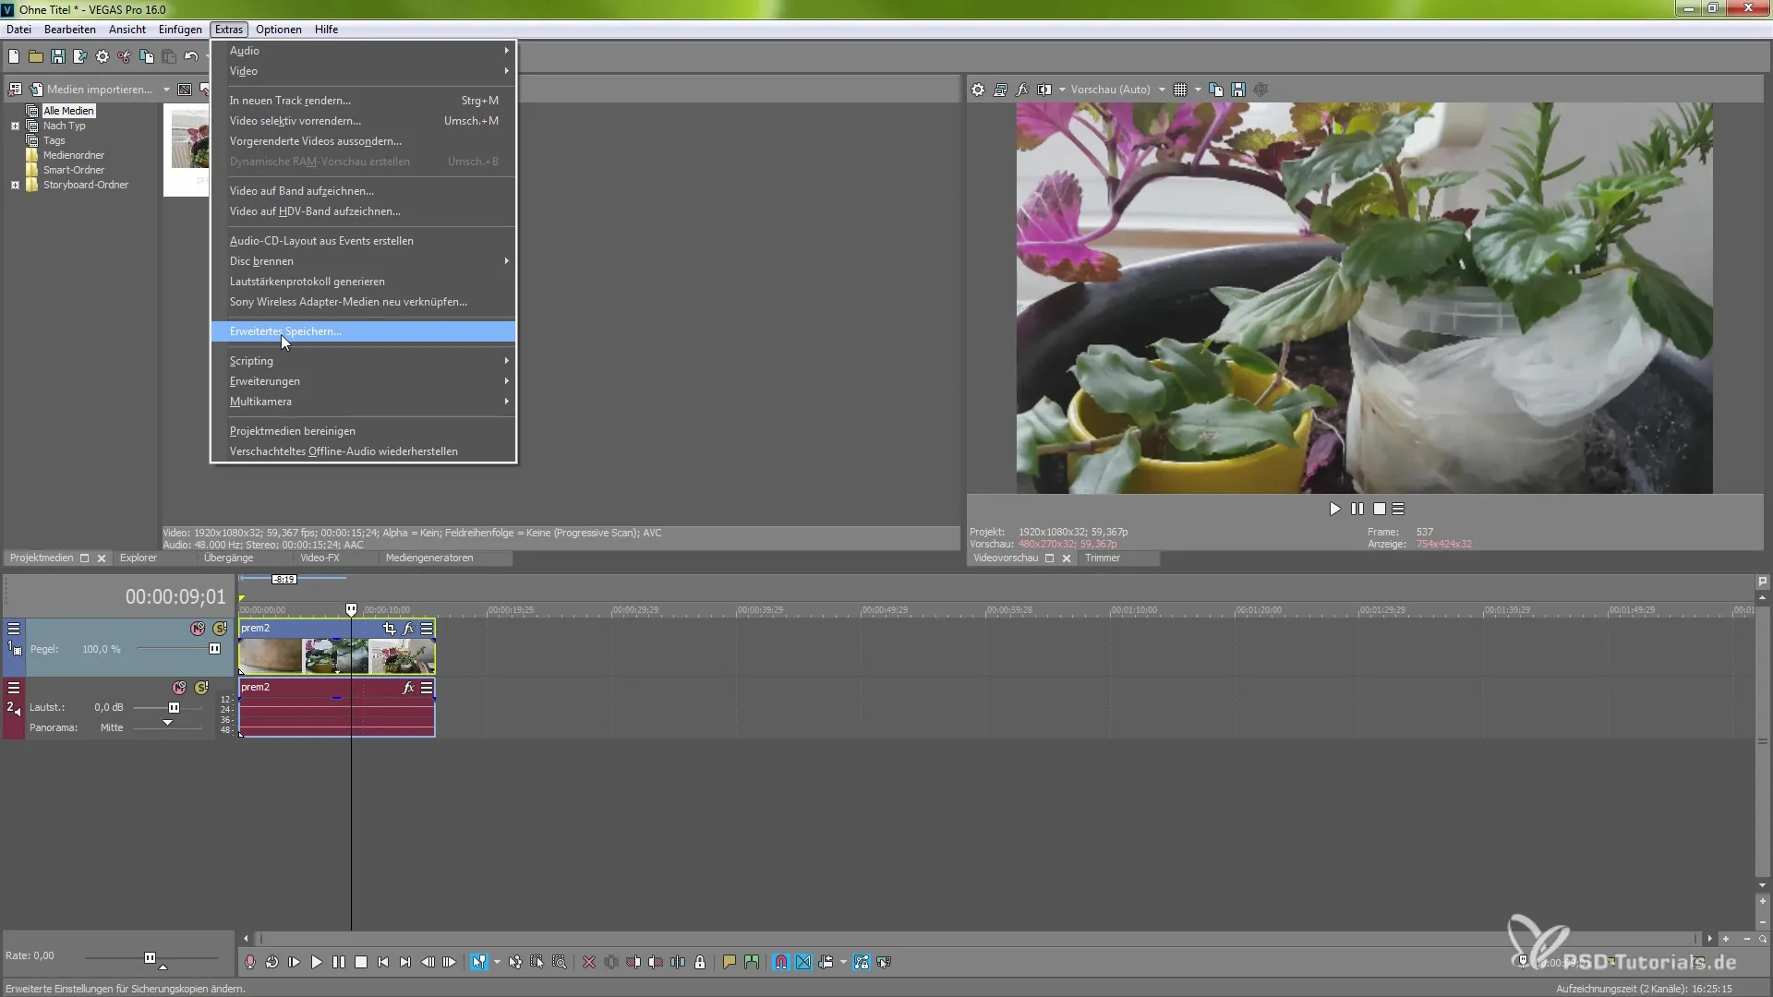Solo the audio track 2
The width and height of the screenshot is (1773, 997).
coord(201,688)
